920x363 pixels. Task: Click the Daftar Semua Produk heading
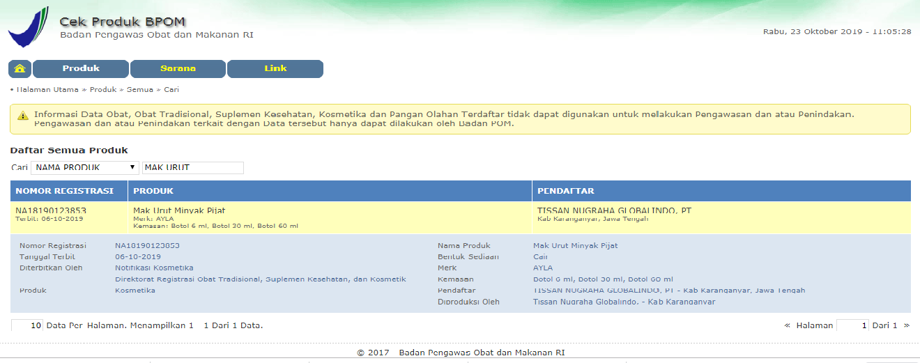pos(69,150)
